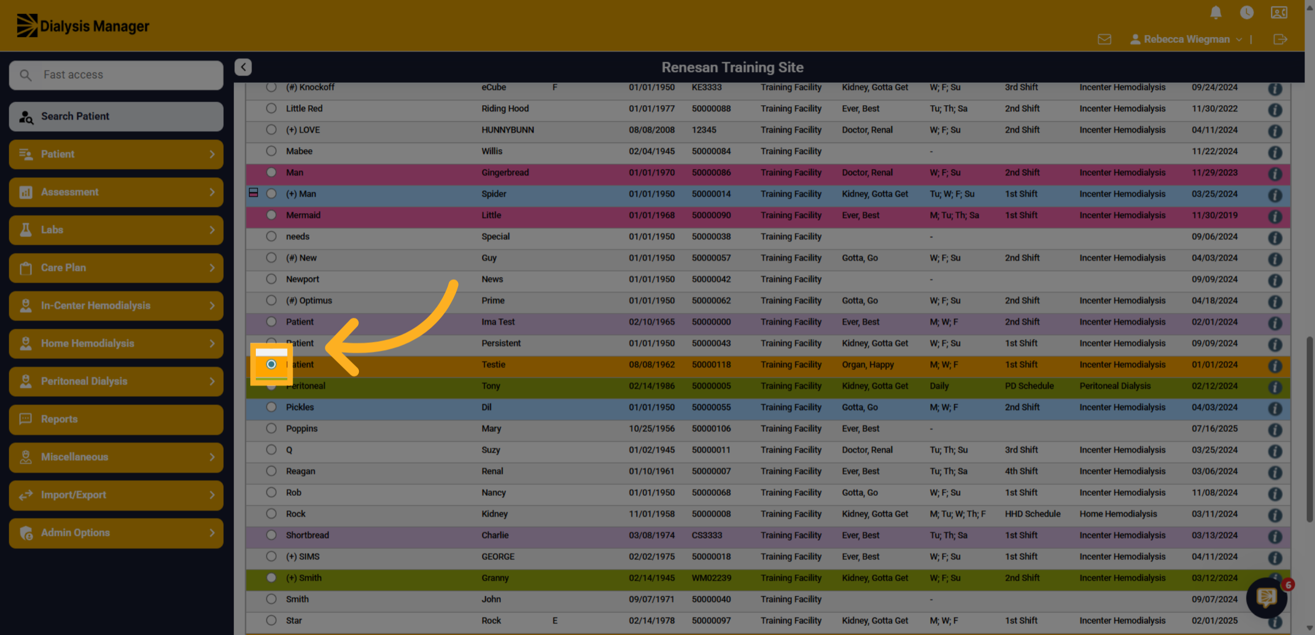This screenshot has height=635, width=1315.
Task: Expand the In-Center Hemodialysis menu
Action: pos(116,306)
